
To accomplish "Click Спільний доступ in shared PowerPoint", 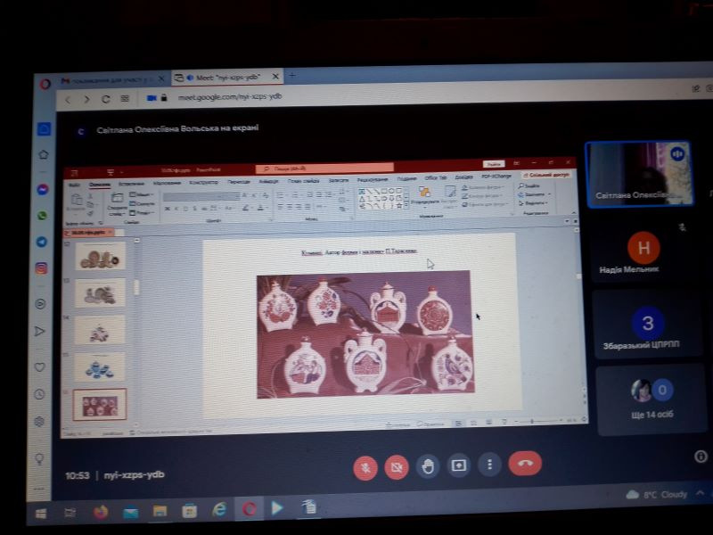I will tap(546, 175).
